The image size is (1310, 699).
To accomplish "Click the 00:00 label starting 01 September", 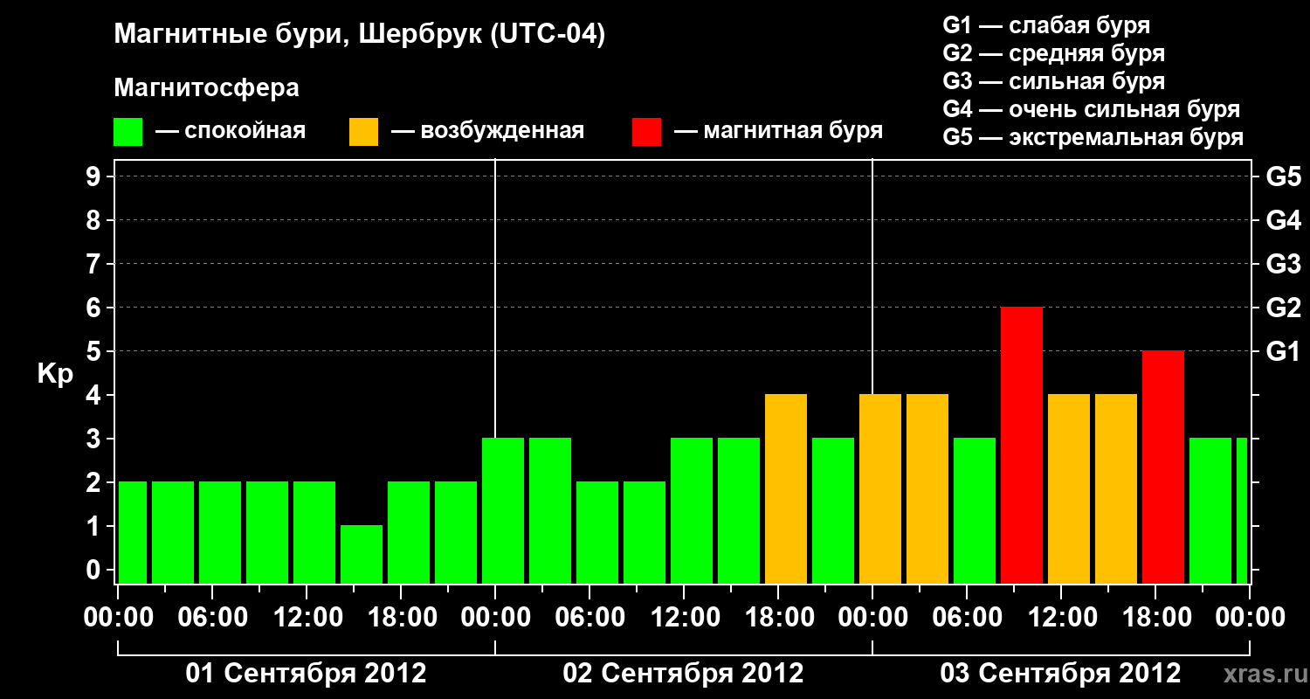I will (x=118, y=618).
